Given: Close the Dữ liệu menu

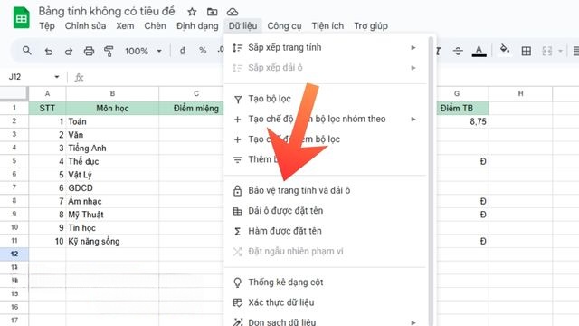Looking at the screenshot, I should click(x=242, y=26).
